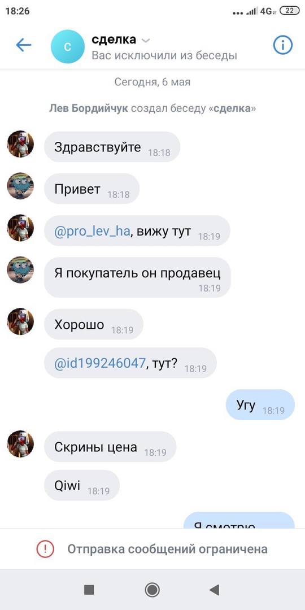Expand the chevron next to сделка title
305x610 pixels.
pyautogui.click(x=146, y=41)
